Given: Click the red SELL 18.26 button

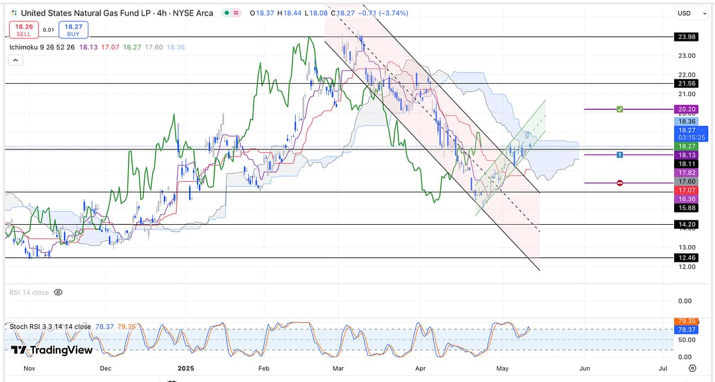Looking at the screenshot, I should click(x=23, y=29).
